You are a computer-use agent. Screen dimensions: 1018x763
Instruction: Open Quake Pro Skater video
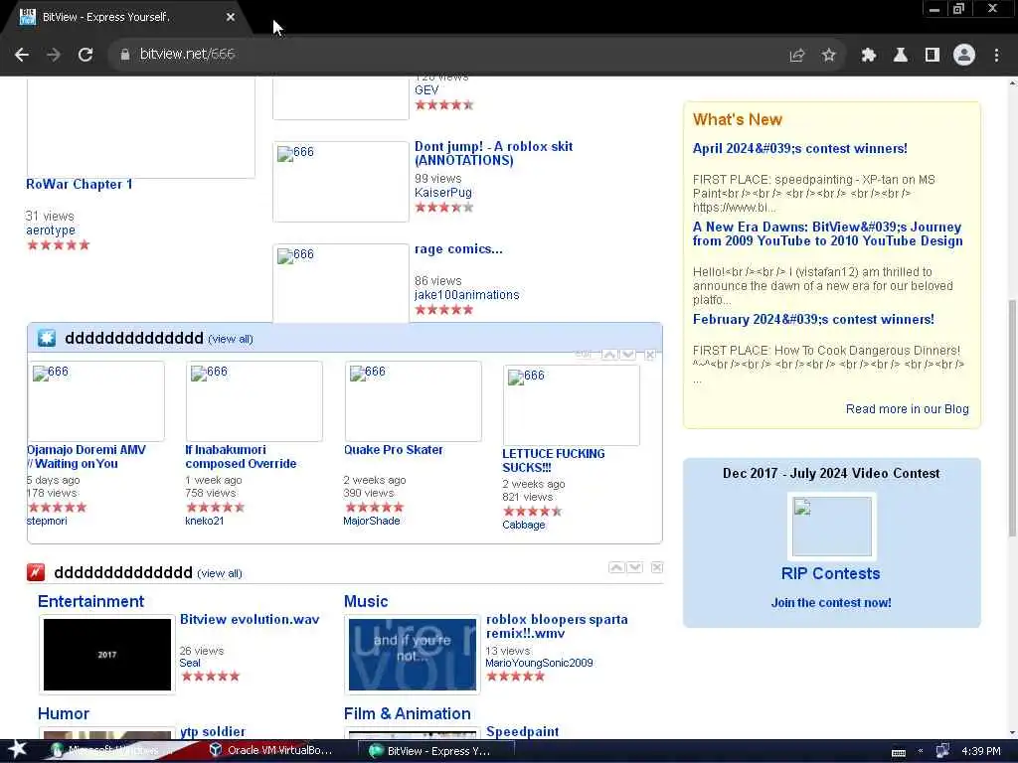[x=394, y=450]
